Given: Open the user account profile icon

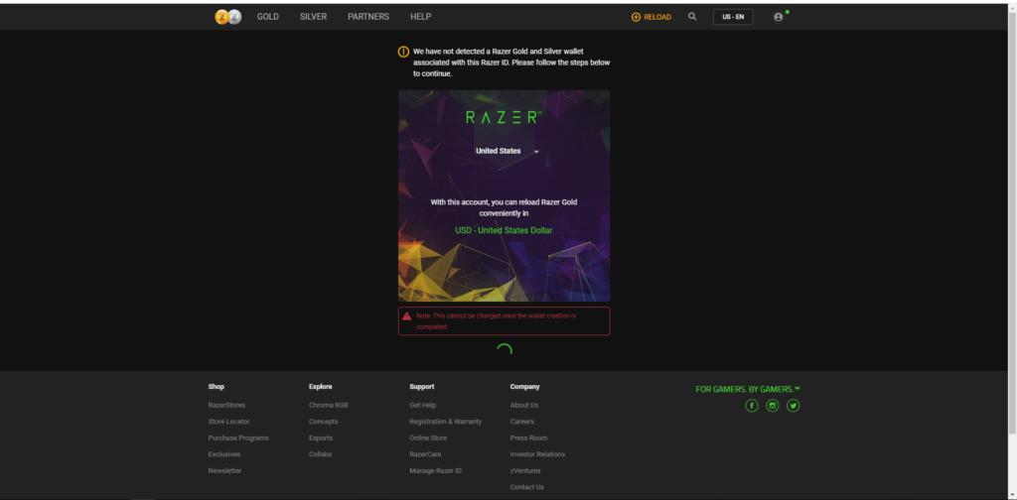Looking at the screenshot, I should [x=779, y=17].
